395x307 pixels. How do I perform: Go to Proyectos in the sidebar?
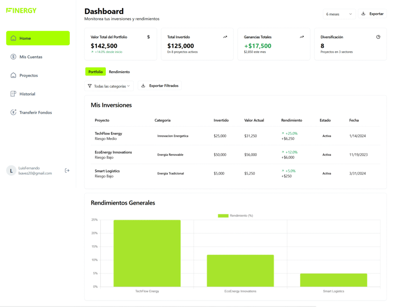tap(29, 75)
